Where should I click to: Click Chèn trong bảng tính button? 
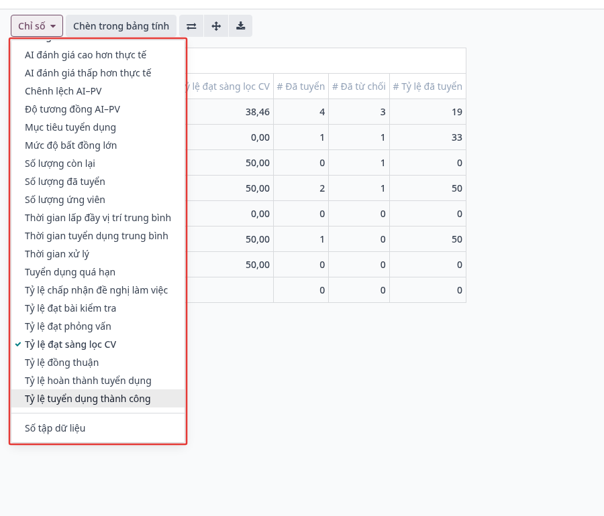(121, 26)
